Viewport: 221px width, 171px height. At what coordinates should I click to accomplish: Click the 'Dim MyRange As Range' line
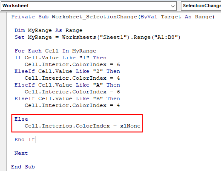point(49,30)
